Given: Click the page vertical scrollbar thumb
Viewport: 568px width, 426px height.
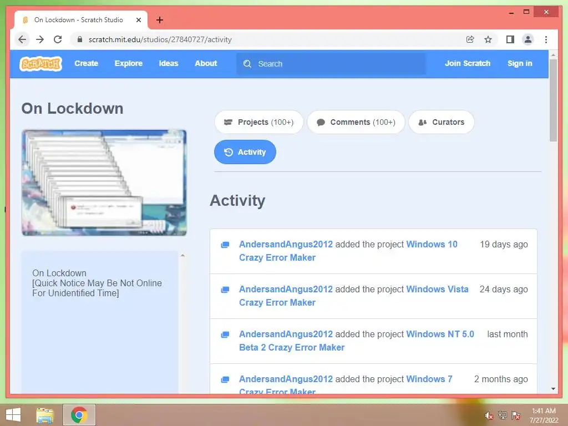Looking at the screenshot, I should (x=553, y=101).
